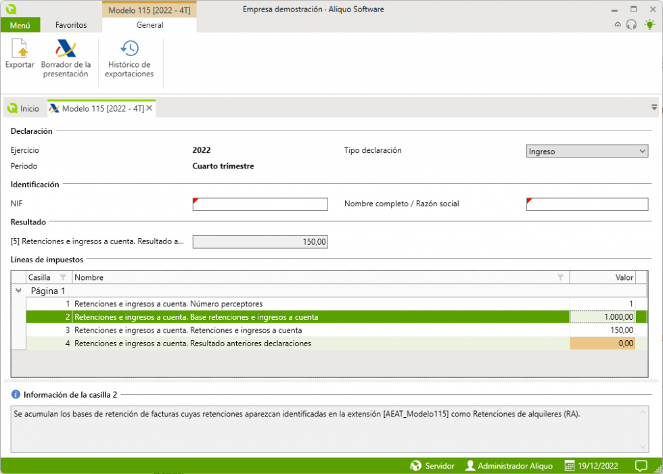This screenshot has height=474, width=663.
Task: Filter the Casilla column
Action: point(63,277)
